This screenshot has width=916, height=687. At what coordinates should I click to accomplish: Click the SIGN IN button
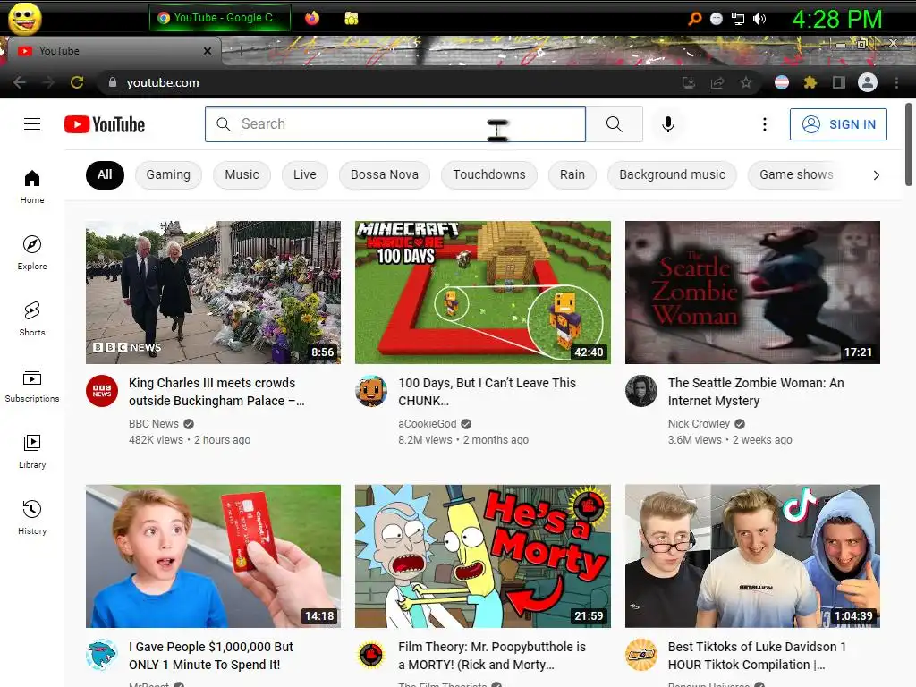838,123
